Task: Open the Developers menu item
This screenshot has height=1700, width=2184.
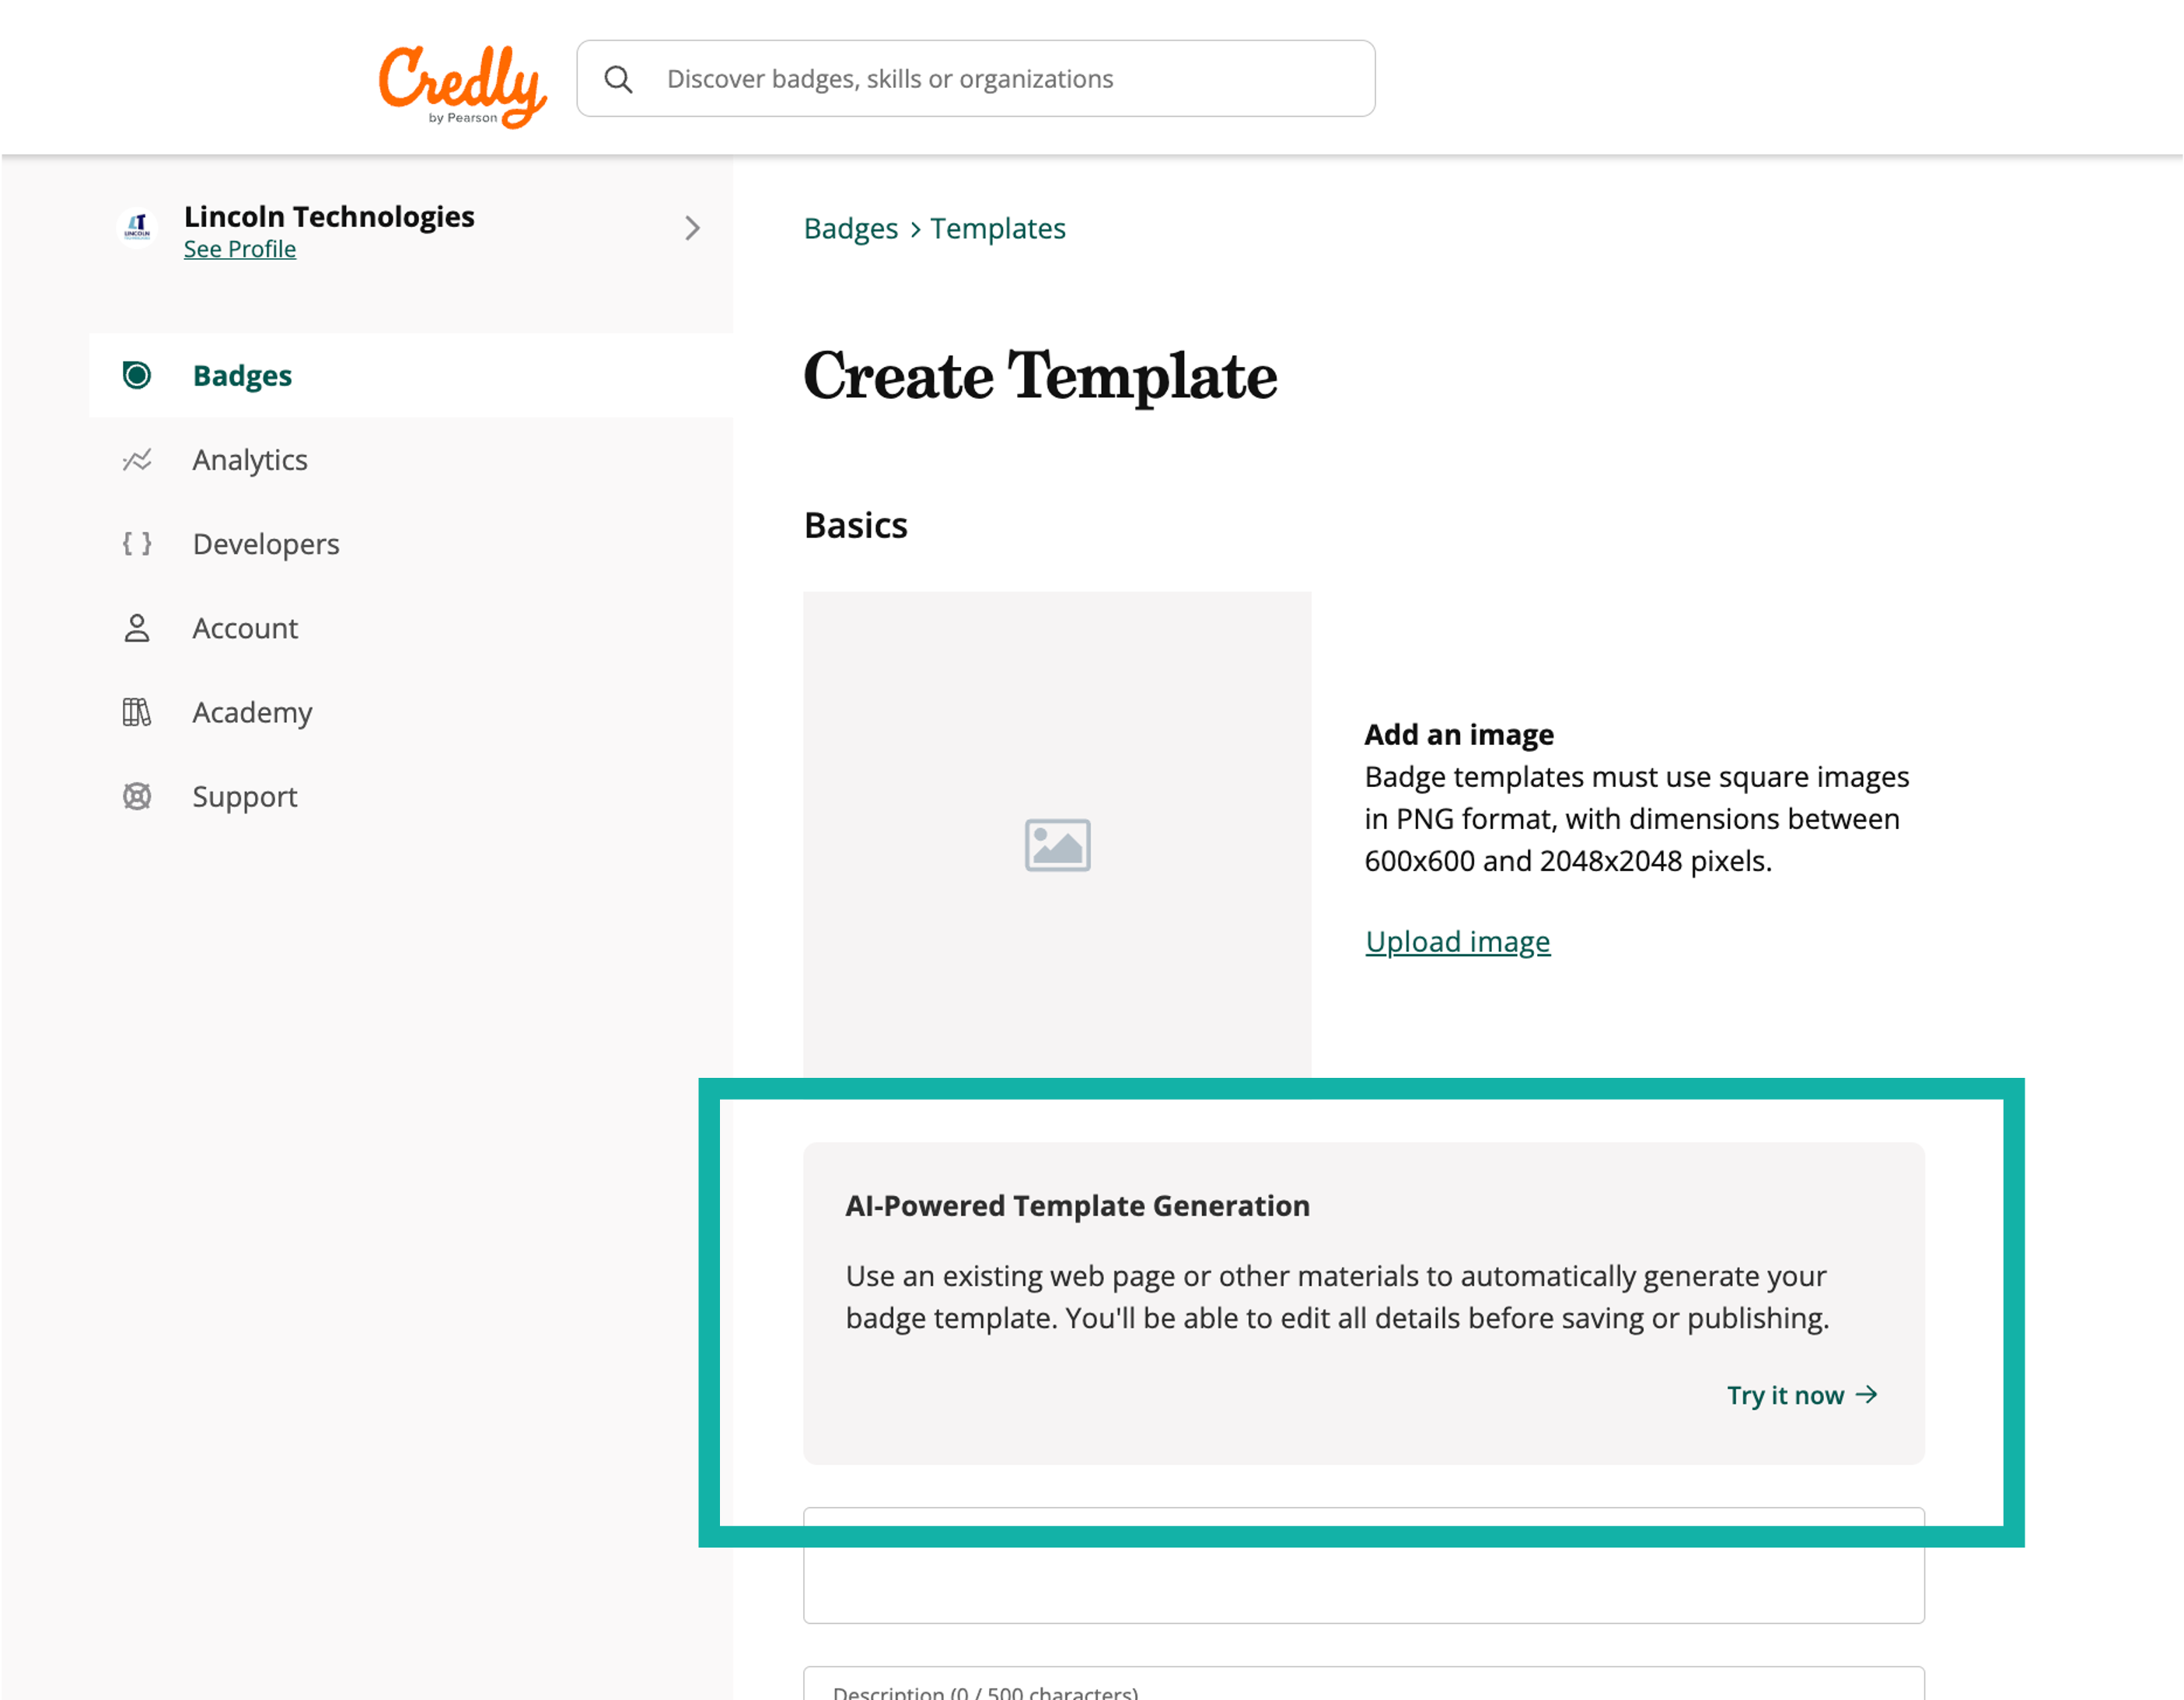Action: pyautogui.click(x=266, y=544)
